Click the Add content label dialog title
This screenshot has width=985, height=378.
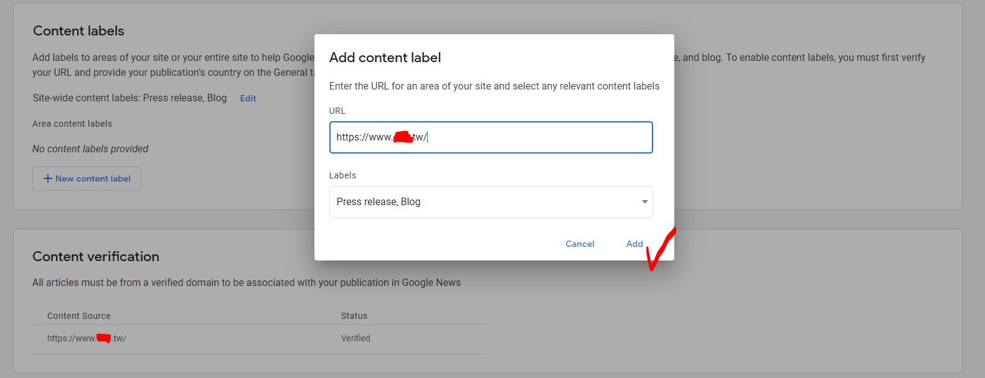(385, 58)
